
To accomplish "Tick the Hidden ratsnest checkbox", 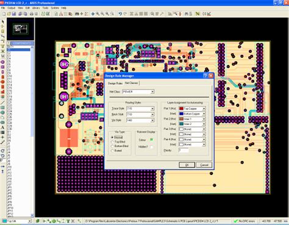I will [x=152, y=147].
